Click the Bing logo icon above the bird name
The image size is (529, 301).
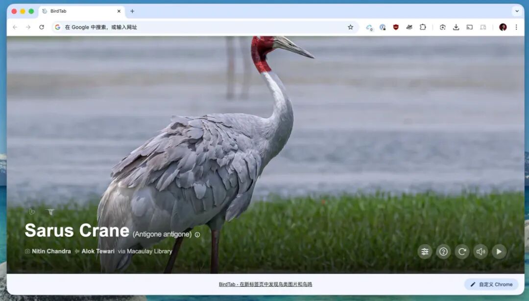32,211
